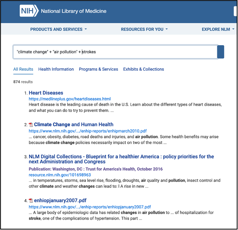Switch to Programs & Services tab

[99, 69]
